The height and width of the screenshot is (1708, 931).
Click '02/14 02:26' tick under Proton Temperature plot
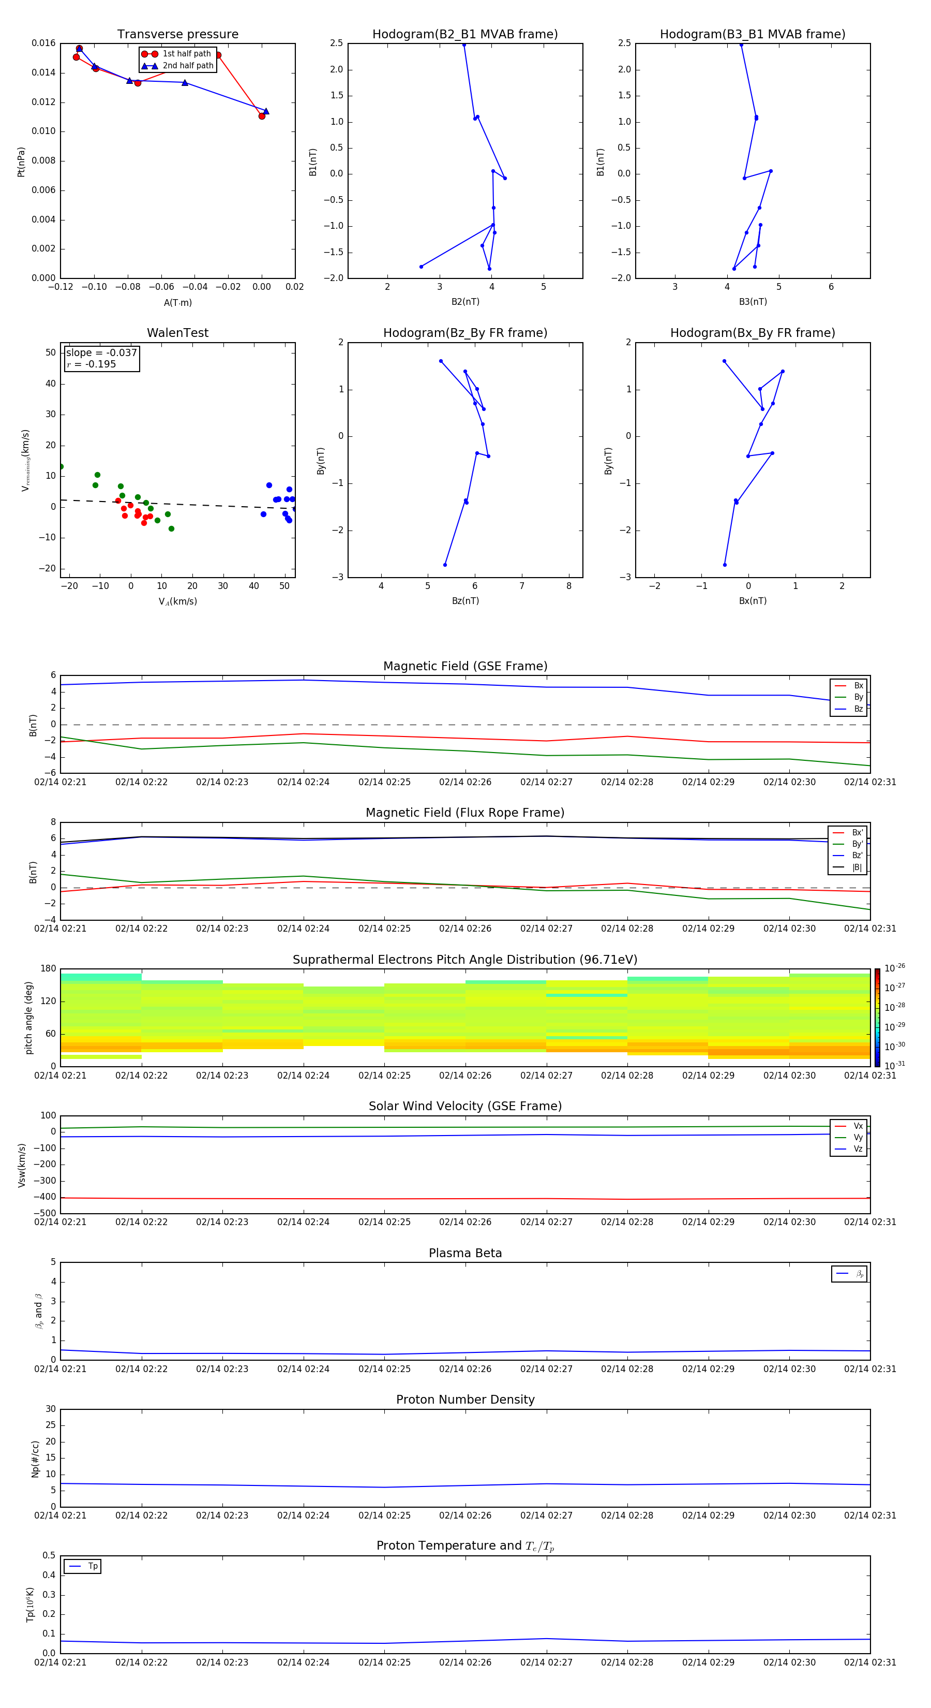coord(465,1662)
